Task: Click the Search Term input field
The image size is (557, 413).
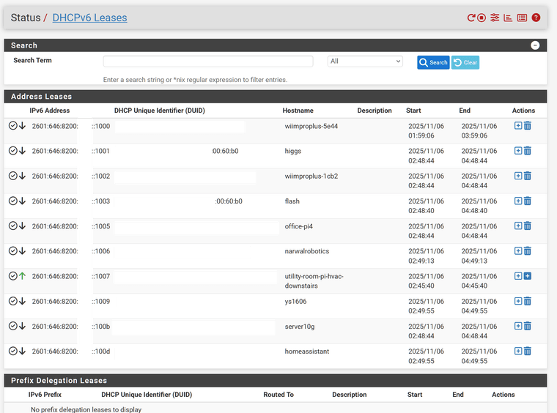Action: 207,62
